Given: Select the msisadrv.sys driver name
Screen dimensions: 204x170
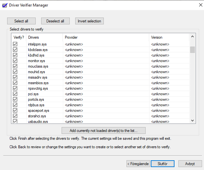Looking at the screenshot, I should pos(38,77).
